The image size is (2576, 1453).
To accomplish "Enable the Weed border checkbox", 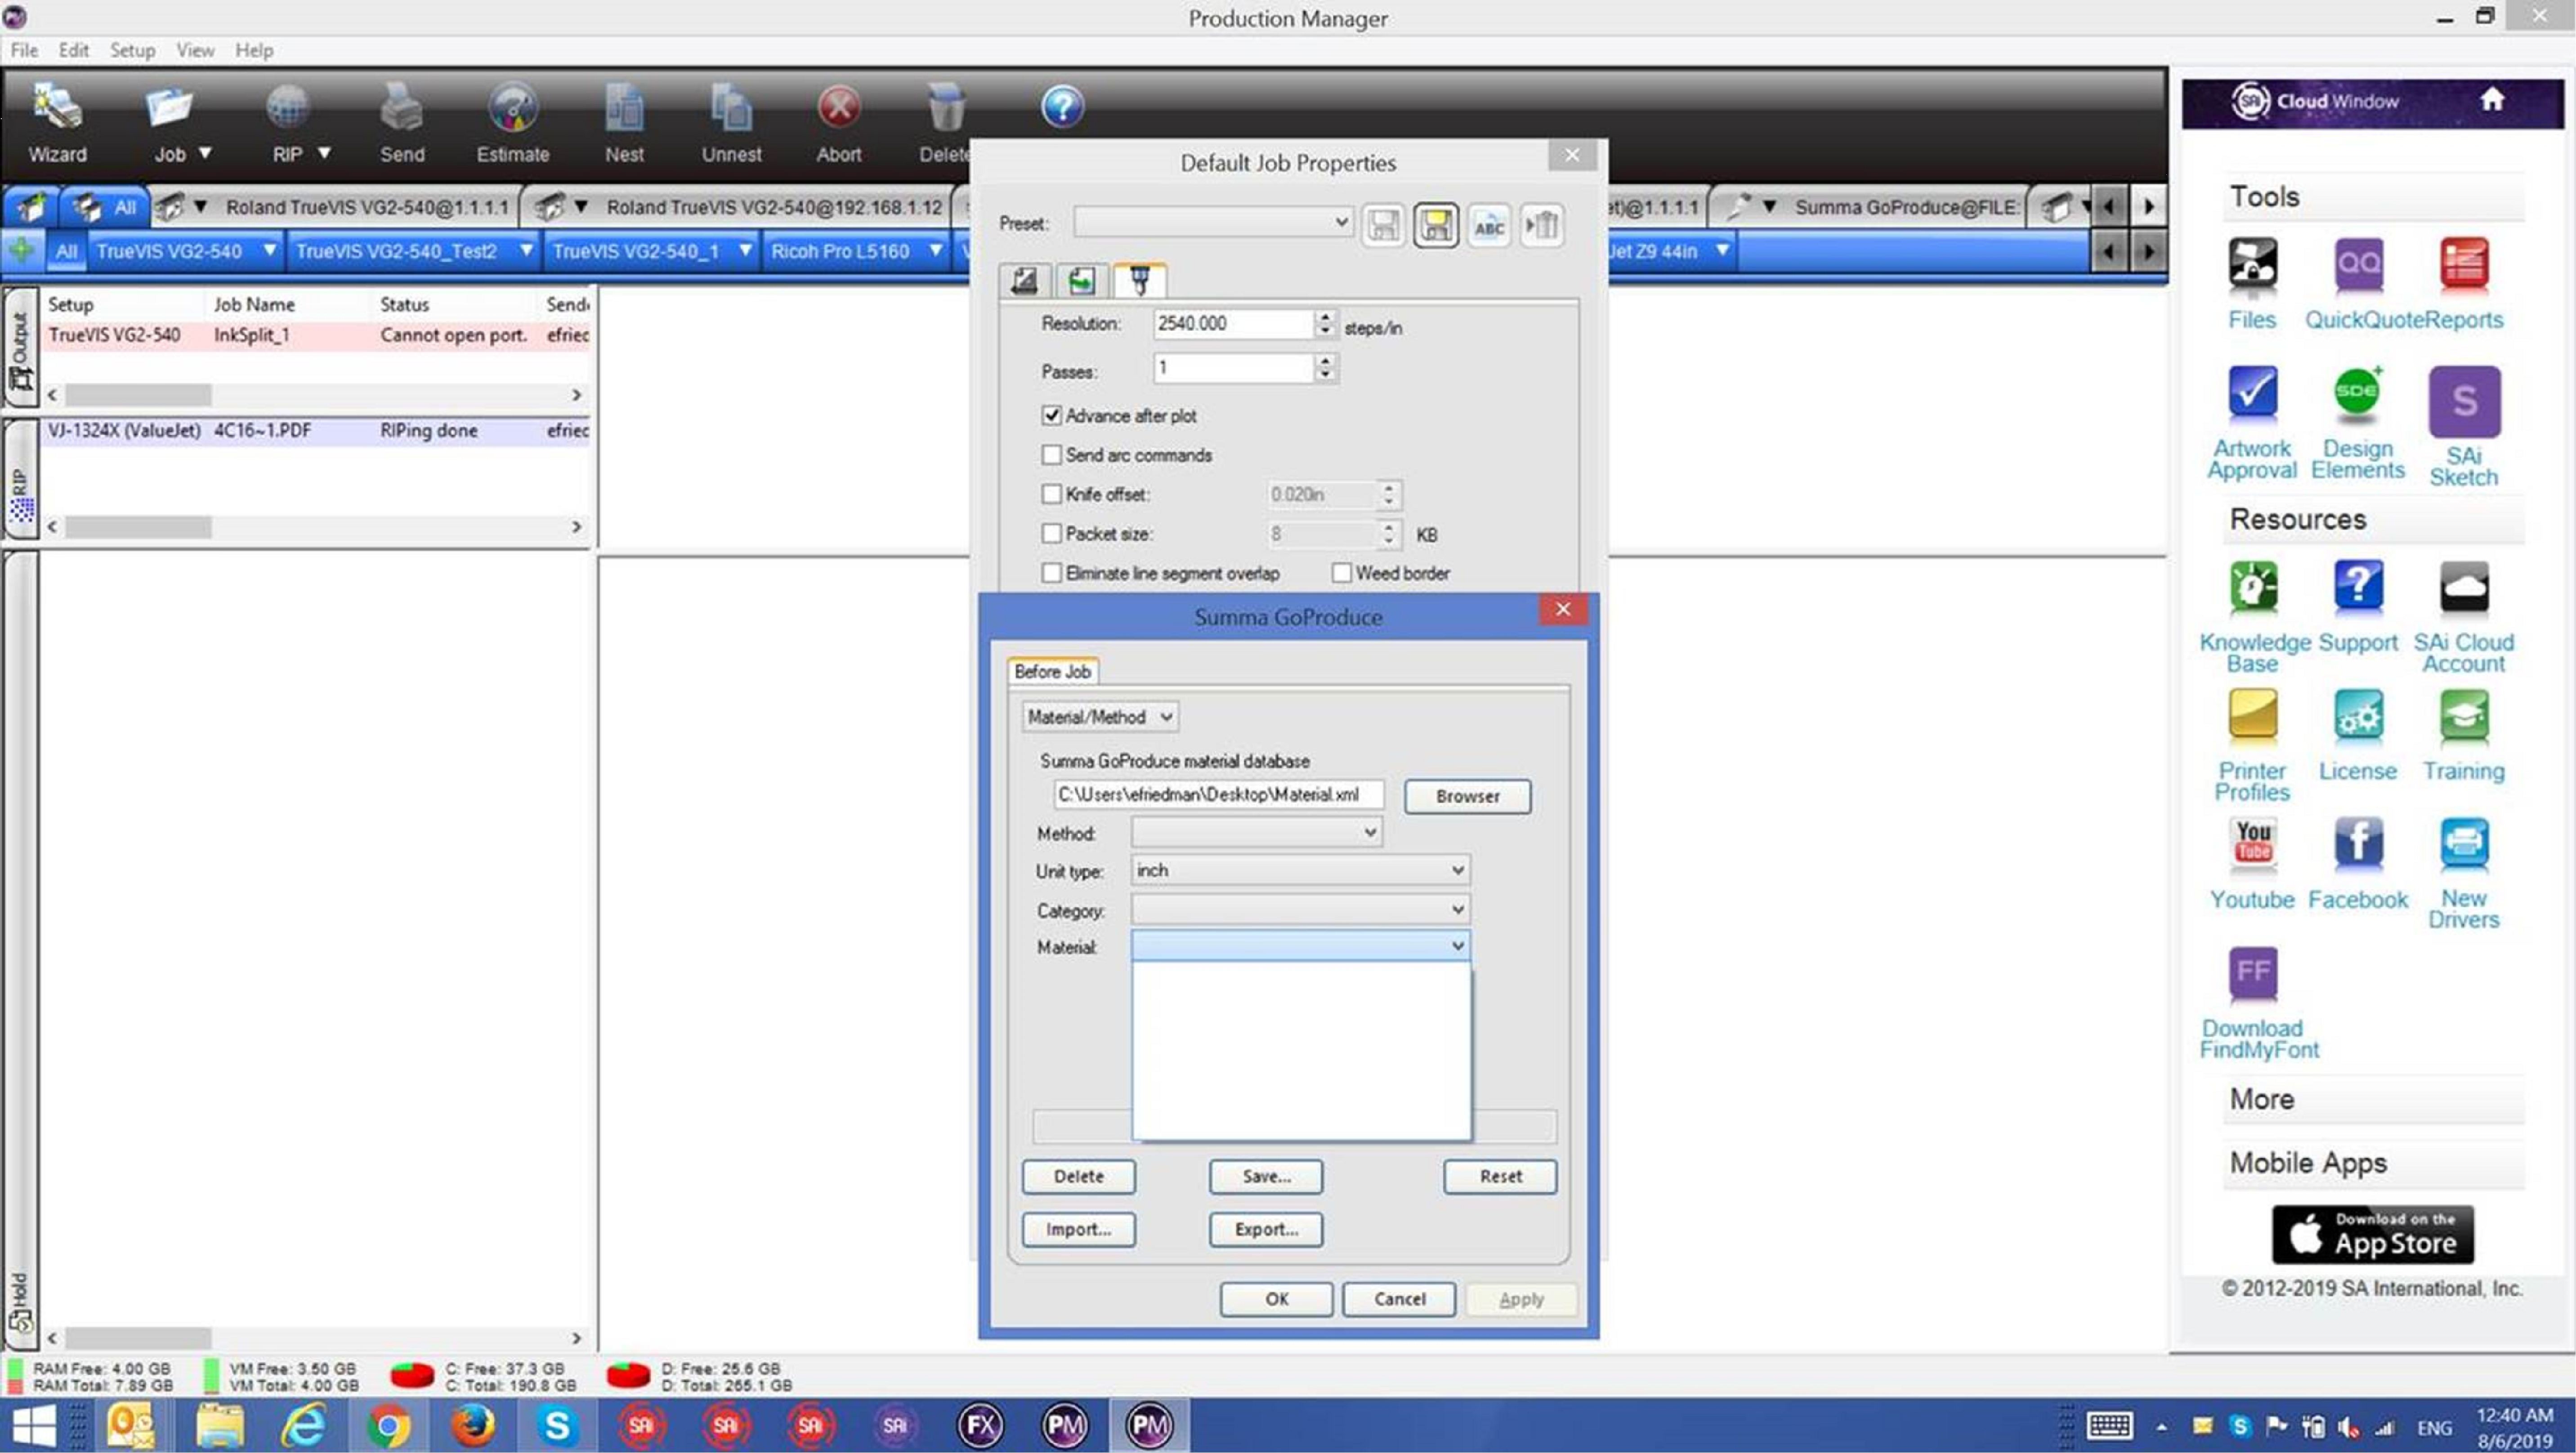I will [1341, 573].
